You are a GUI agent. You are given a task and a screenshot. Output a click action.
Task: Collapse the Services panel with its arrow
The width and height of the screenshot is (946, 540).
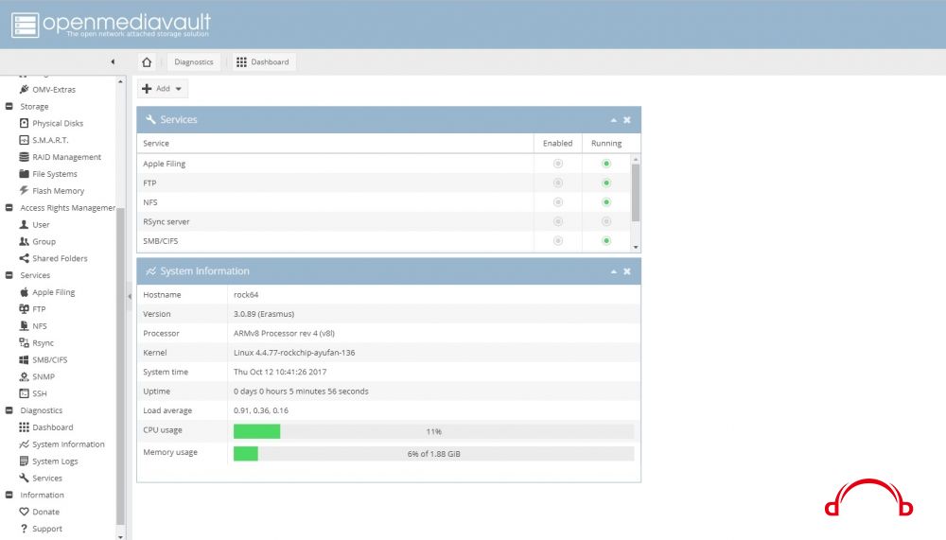[x=614, y=120]
